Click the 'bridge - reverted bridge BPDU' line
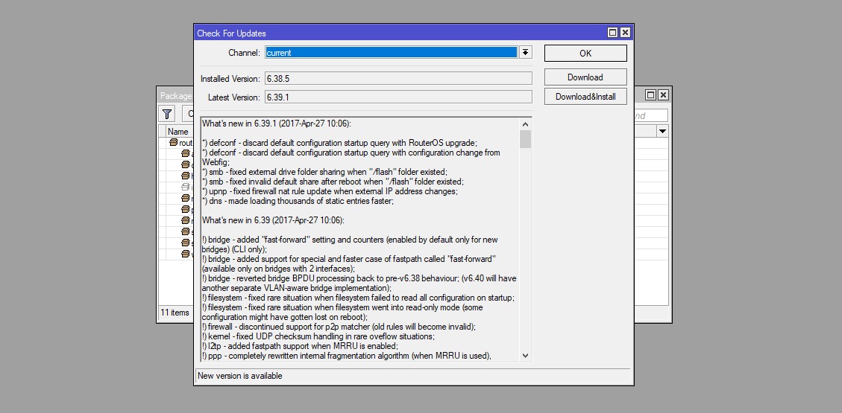Screen dimensions: 842x413 pyautogui.click(x=359, y=283)
